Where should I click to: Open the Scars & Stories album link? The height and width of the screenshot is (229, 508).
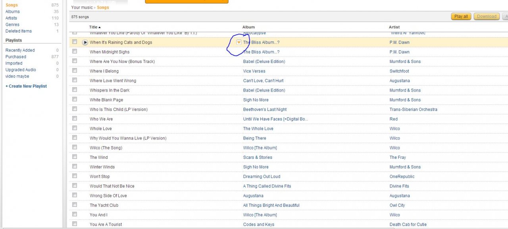coord(258,157)
